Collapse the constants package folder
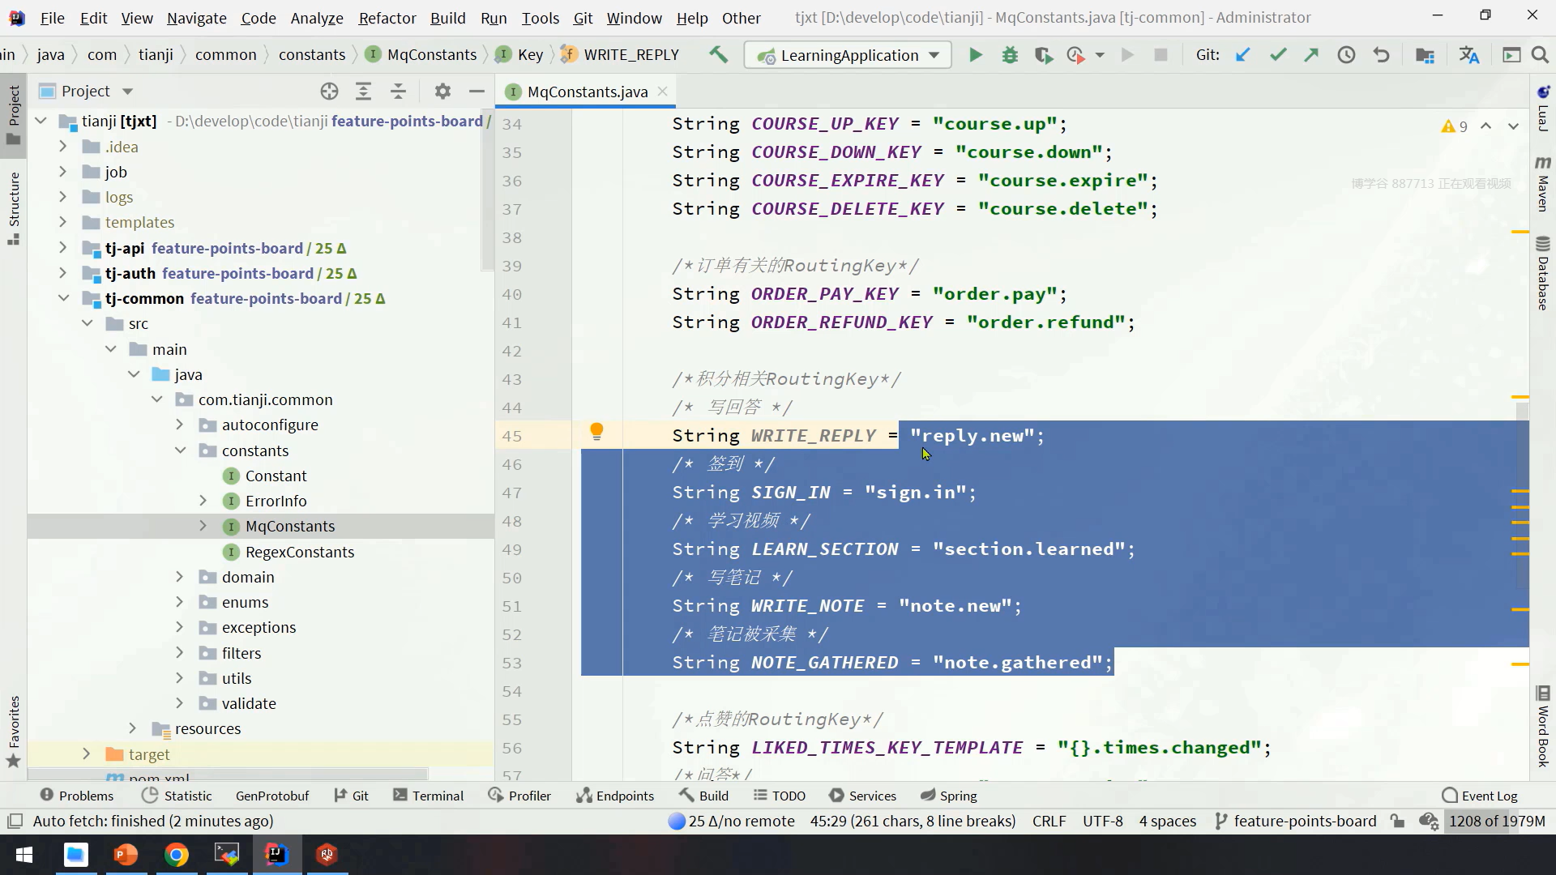This screenshot has height=875, width=1556. [180, 450]
